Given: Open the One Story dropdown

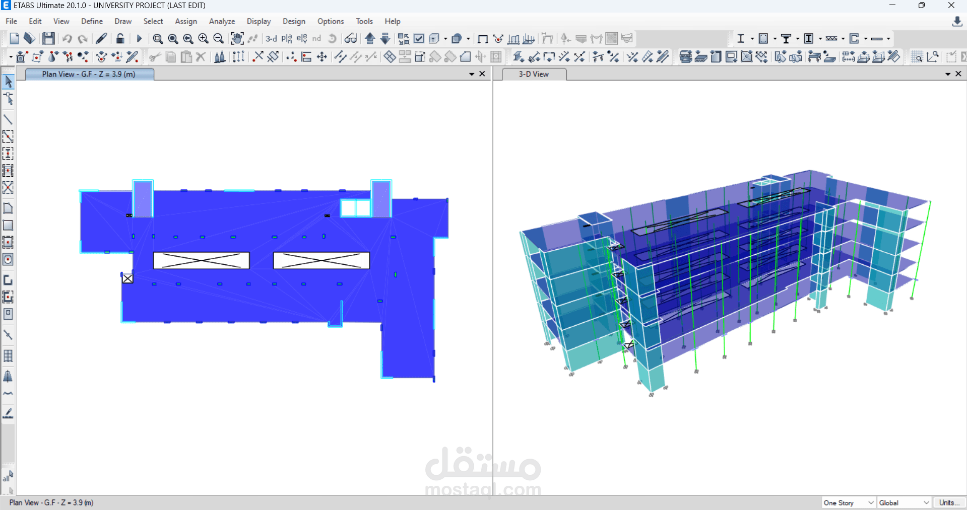Looking at the screenshot, I should [x=849, y=503].
